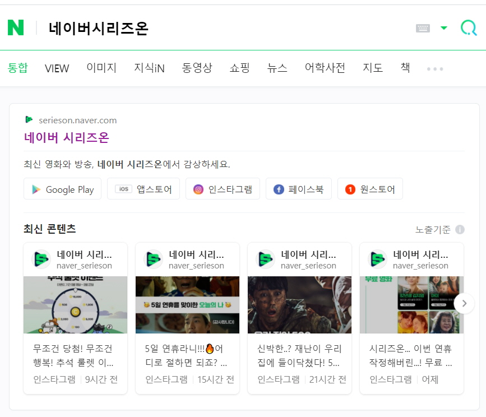Click the Instagram logo icon
Viewport: 486px width, 417px height.
click(198, 189)
